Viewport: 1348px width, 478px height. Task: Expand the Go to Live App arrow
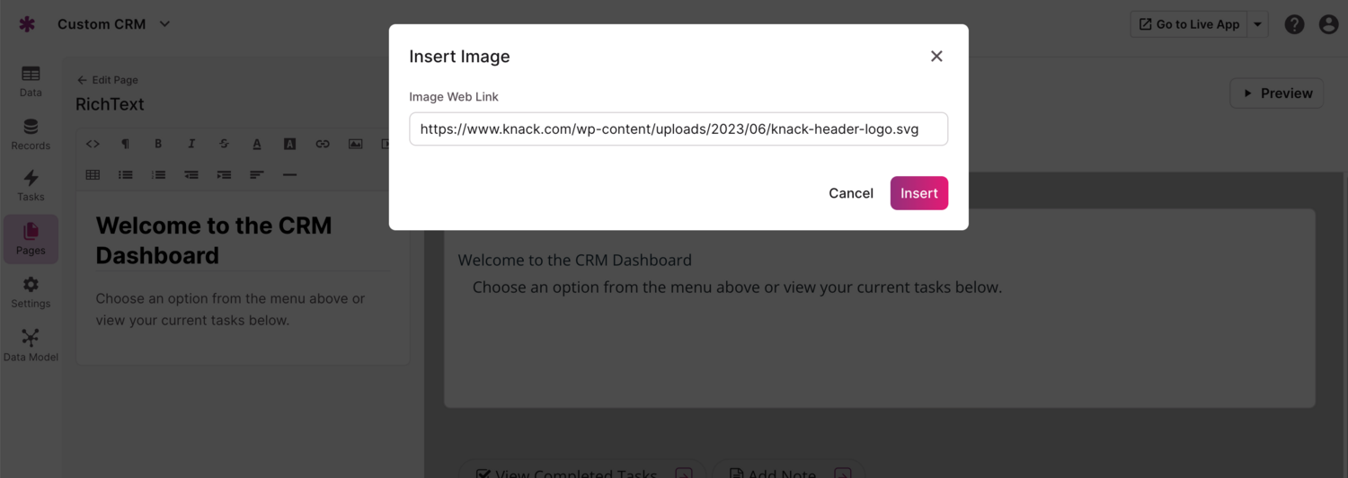click(1258, 24)
